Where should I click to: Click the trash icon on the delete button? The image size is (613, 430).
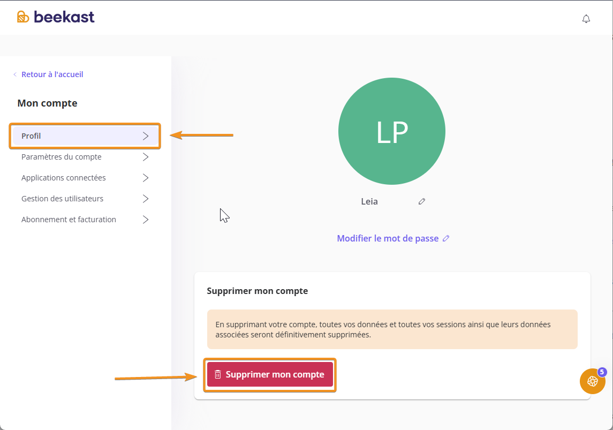(218, 374)
